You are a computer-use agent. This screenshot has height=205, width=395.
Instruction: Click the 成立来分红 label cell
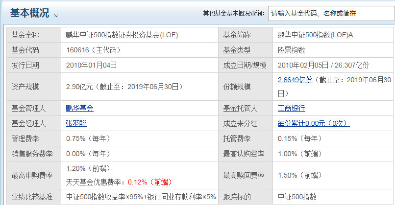pyautogui.click(x=246, y=123)
